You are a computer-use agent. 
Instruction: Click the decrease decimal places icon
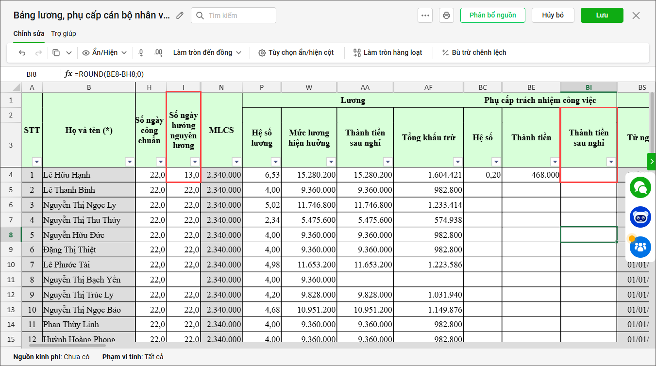pos(141,52)
